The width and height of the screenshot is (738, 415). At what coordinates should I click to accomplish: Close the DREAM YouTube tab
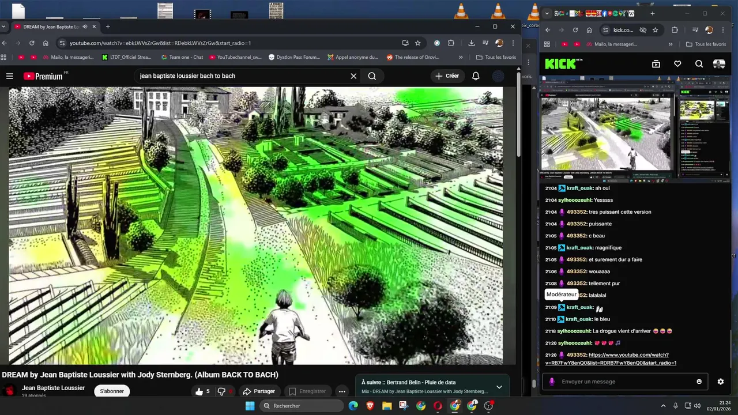(94, 27)
